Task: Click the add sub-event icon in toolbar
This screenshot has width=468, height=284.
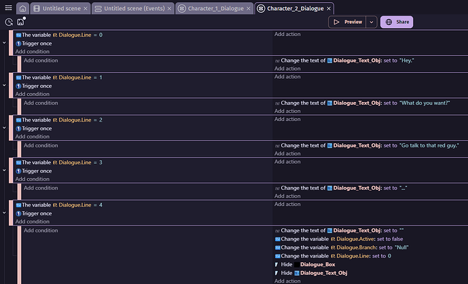Action: tap(21, 22)
